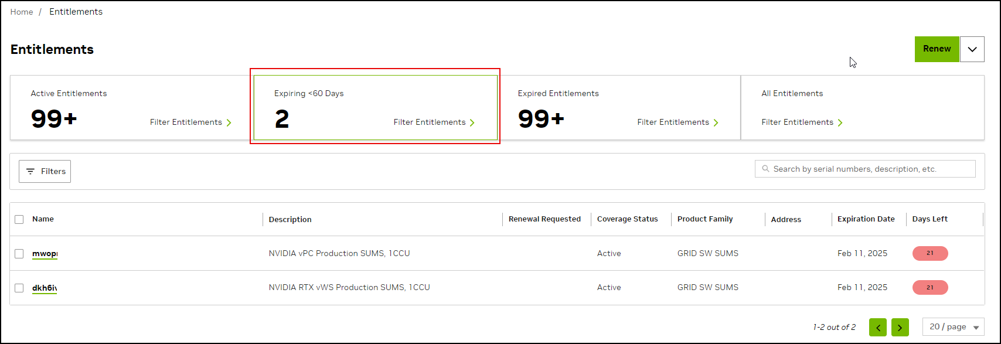Select the Expiring <60 Days count of 2
The image size is (1001, 344).
click(282, 119)
